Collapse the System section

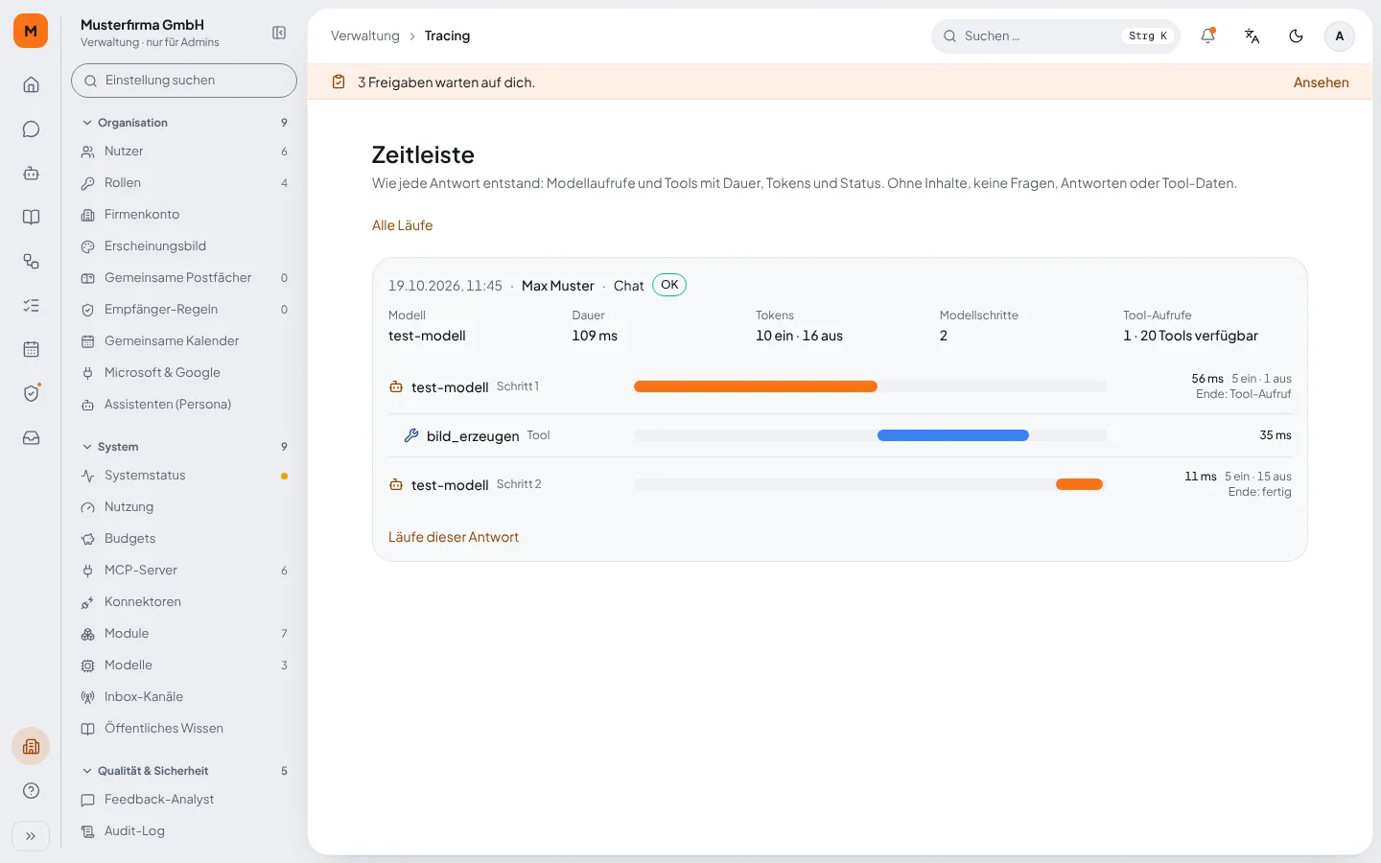(184, 447)
